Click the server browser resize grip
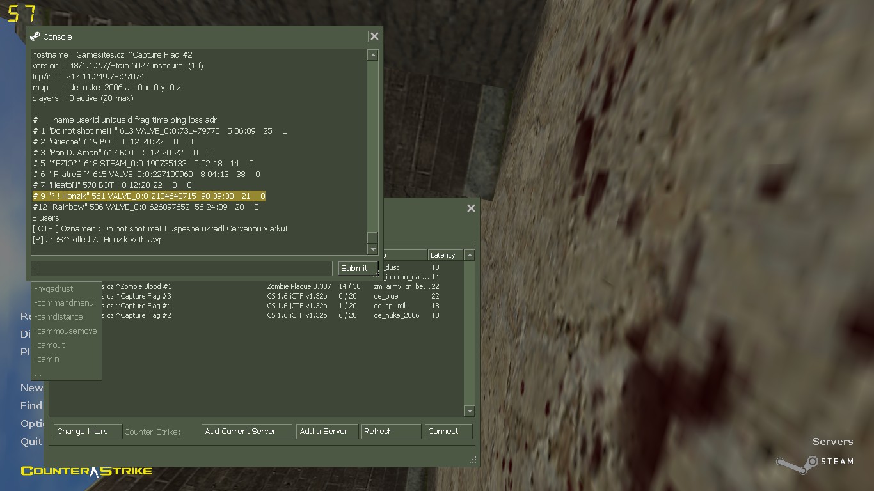Viewport: 874px width, 491px height. point(473,460)
